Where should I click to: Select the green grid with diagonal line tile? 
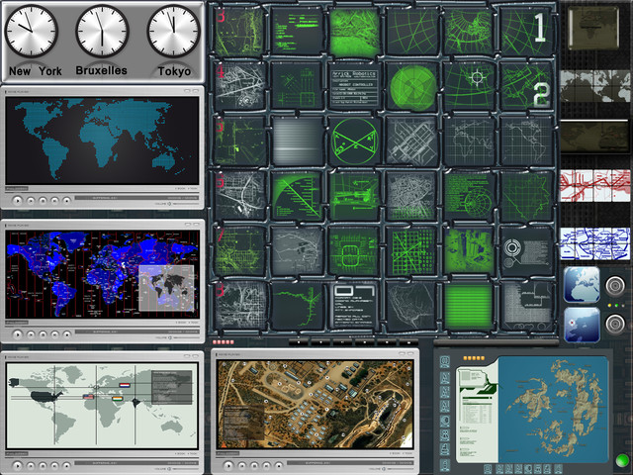pos(411,250)
